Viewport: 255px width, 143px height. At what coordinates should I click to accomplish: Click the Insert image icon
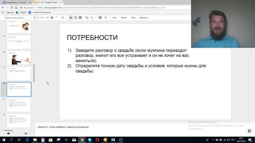pyautogui.click(x=80, y=17)
